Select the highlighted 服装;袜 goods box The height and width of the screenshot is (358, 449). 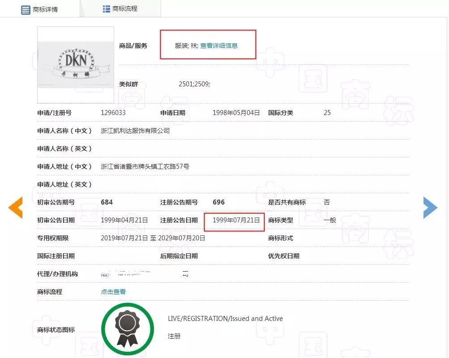[208, 44]
